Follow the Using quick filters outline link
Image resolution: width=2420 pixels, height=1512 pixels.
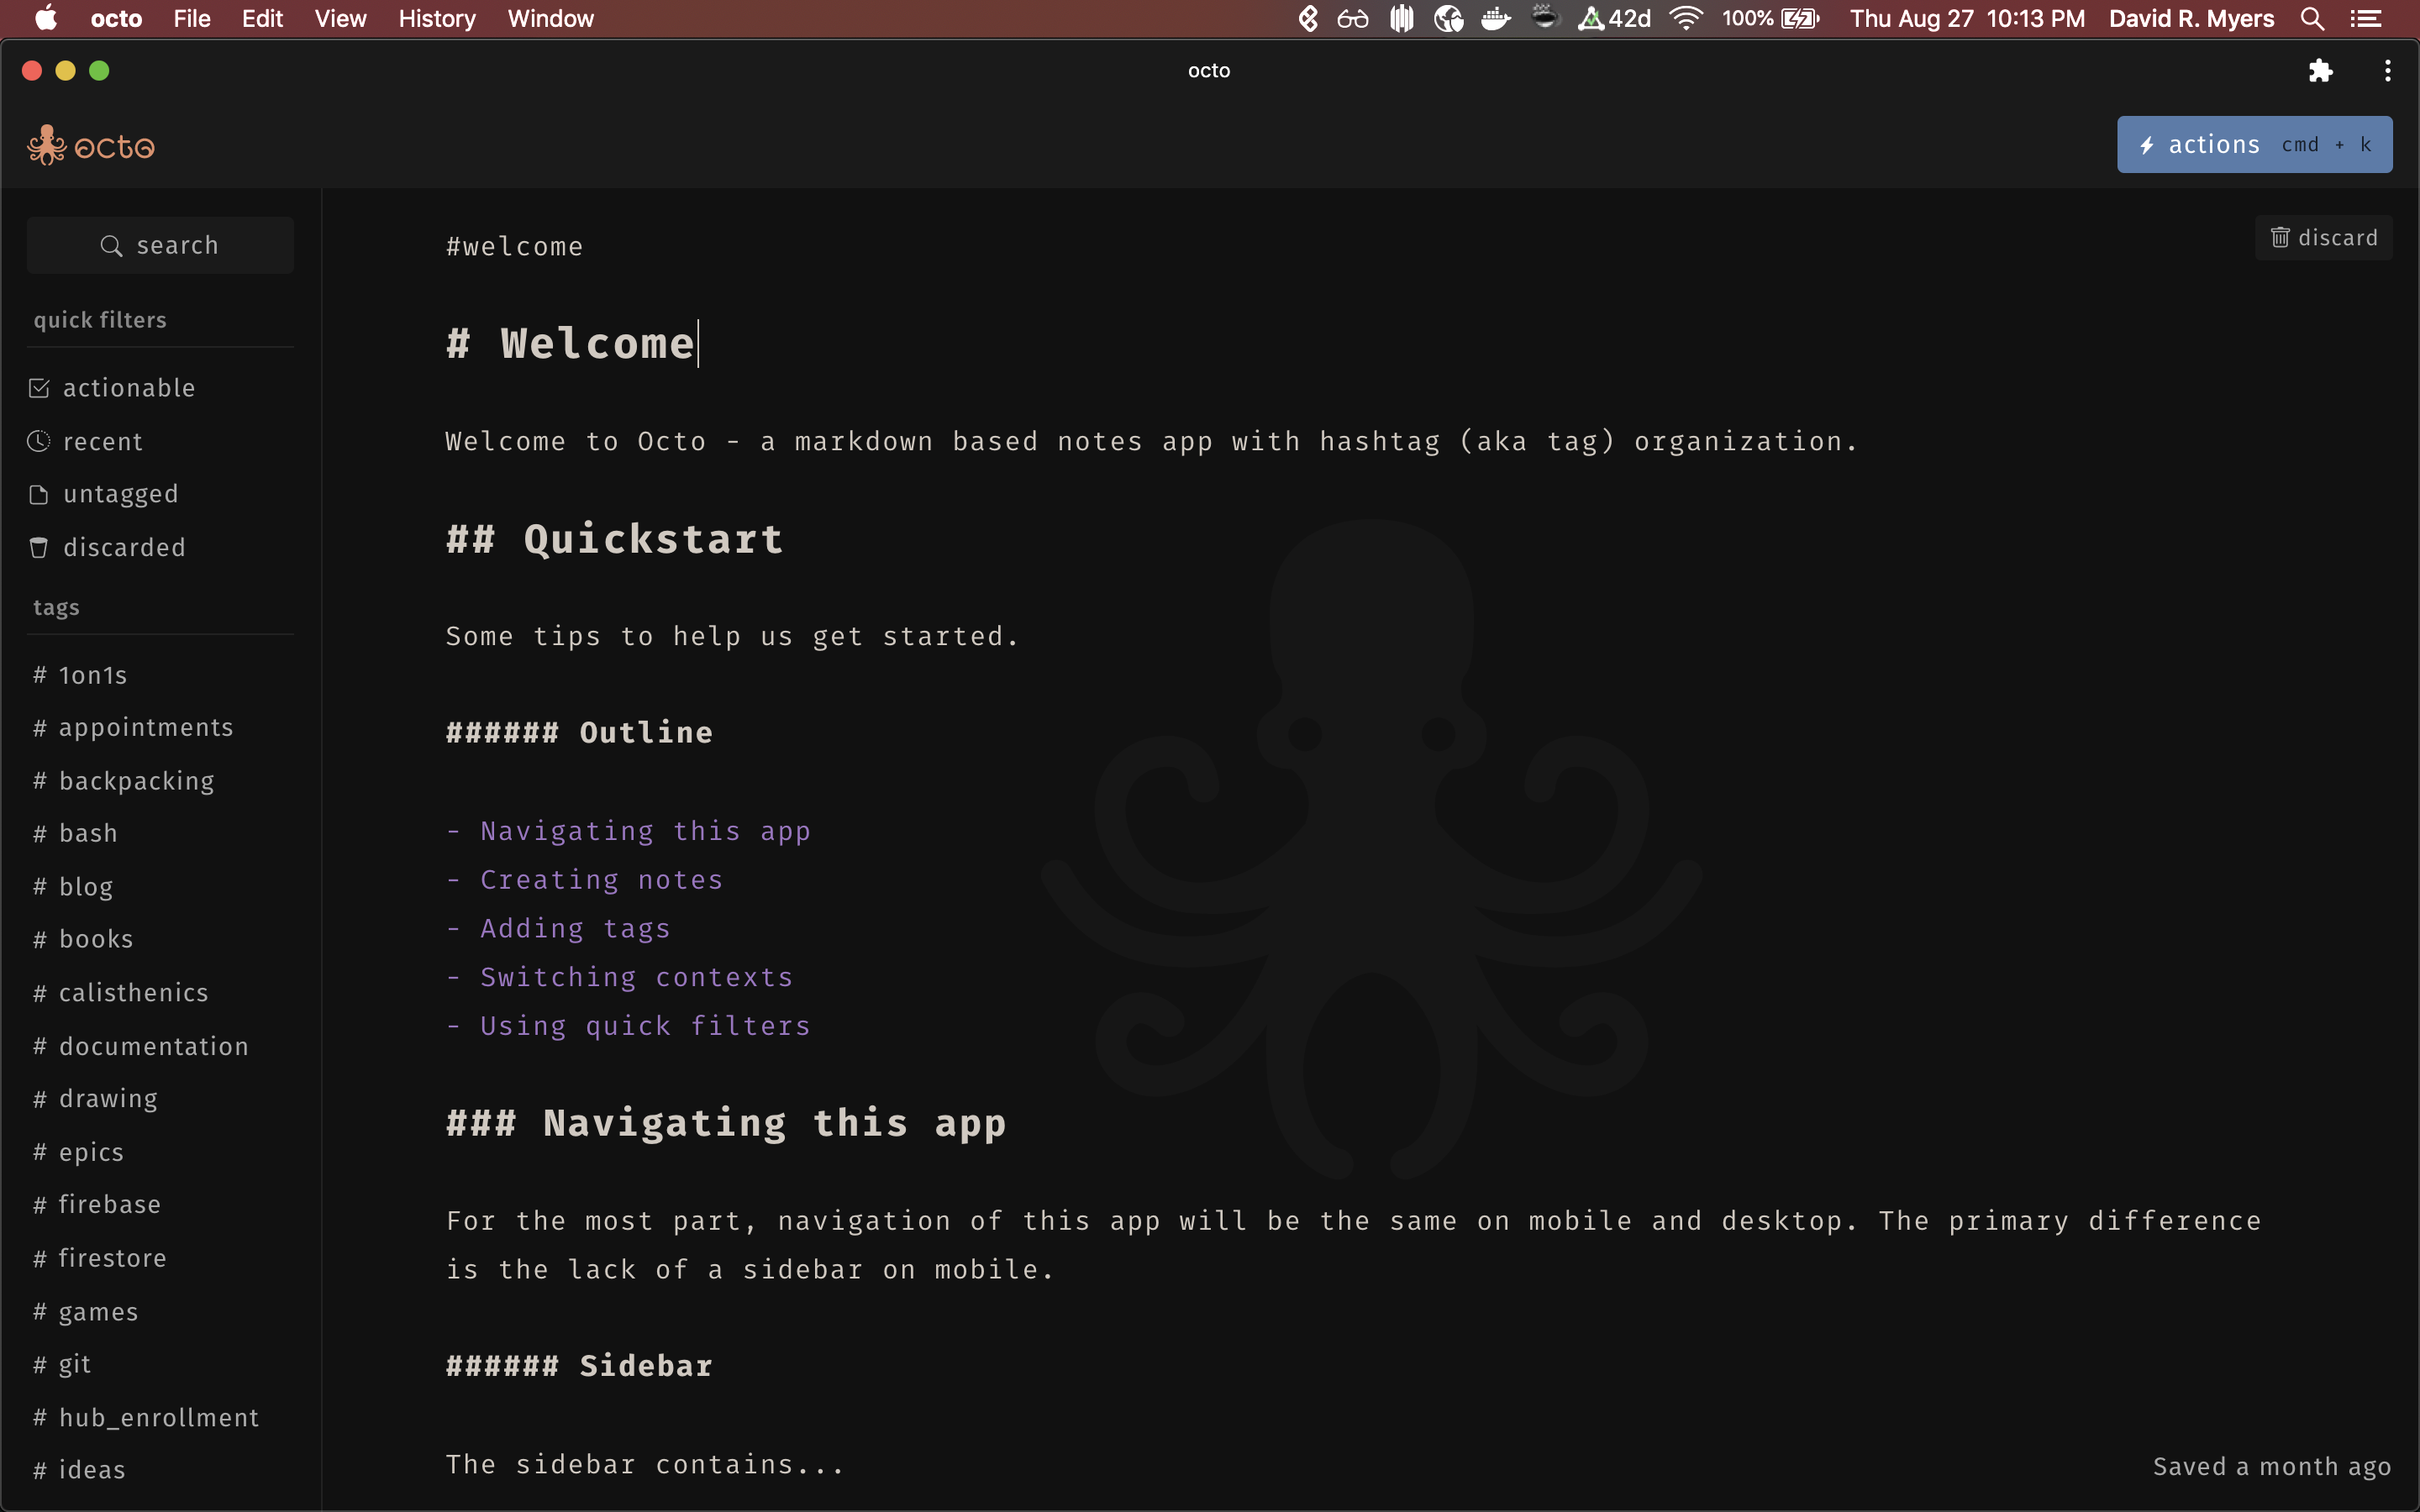click(x=645, y=1026)
